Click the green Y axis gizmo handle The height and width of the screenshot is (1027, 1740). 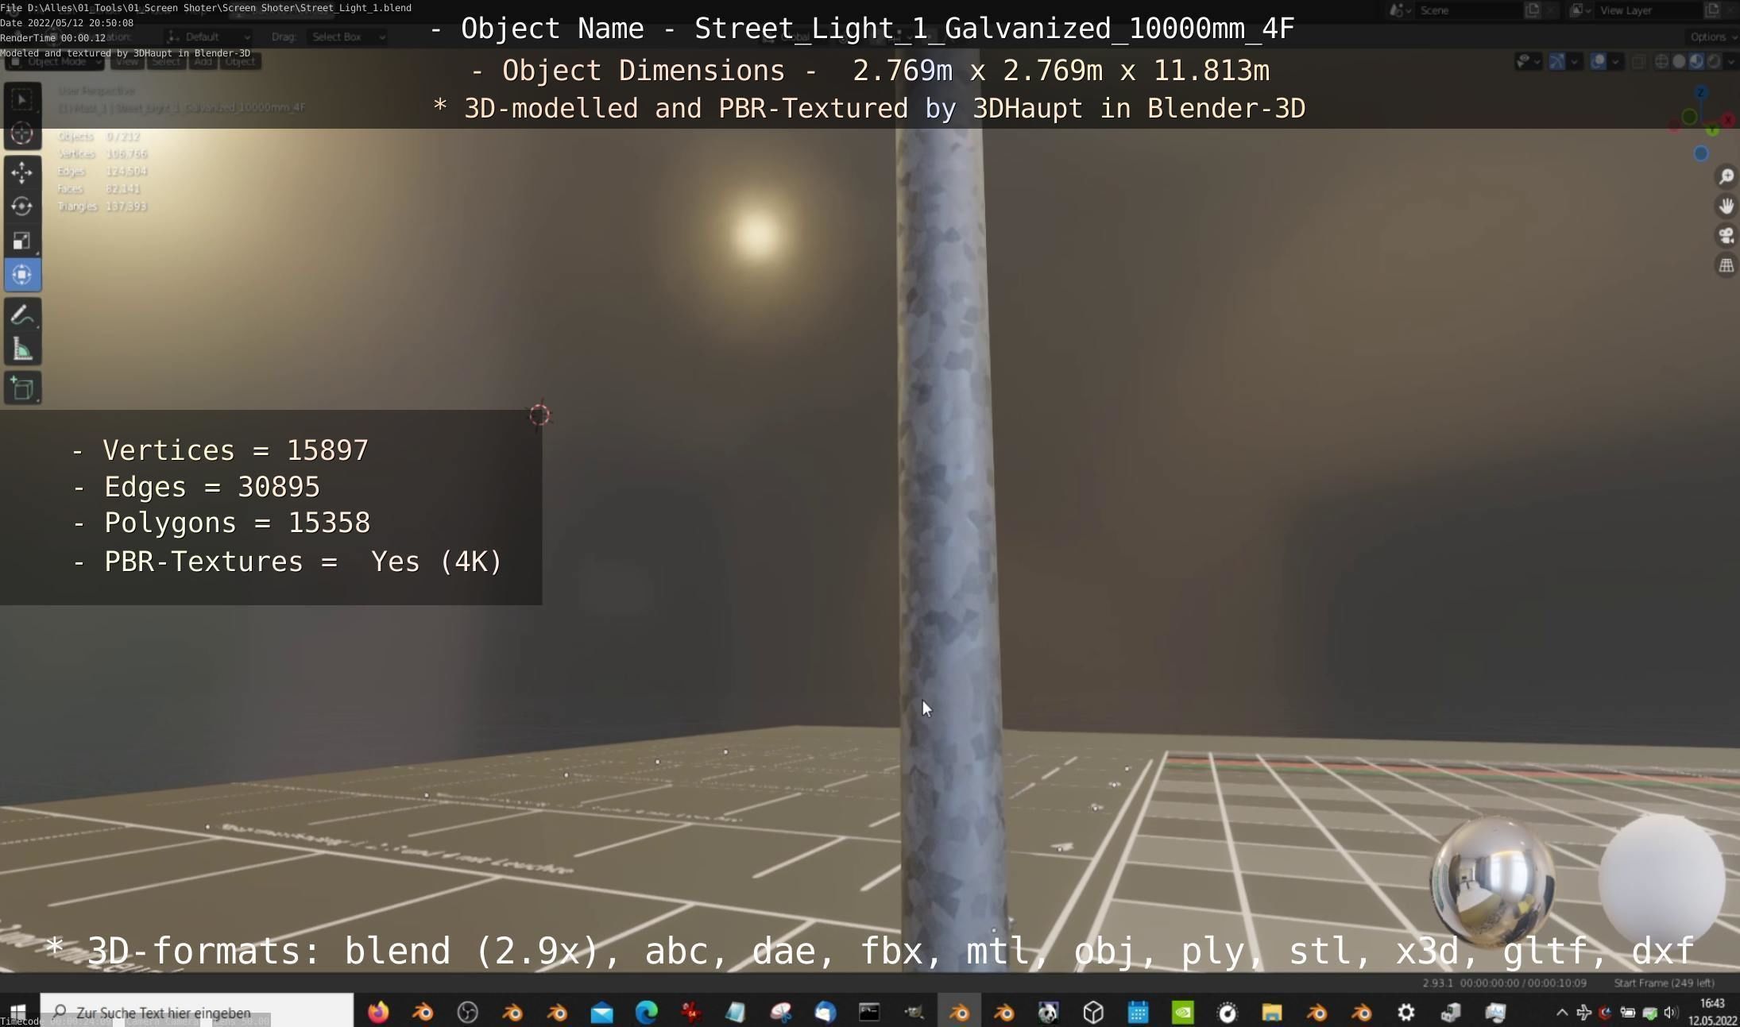pos(1712,129)
